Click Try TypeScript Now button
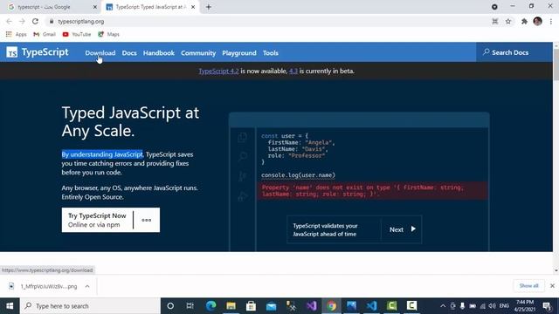This screenshot has width=559, height=314. [97, 220]
